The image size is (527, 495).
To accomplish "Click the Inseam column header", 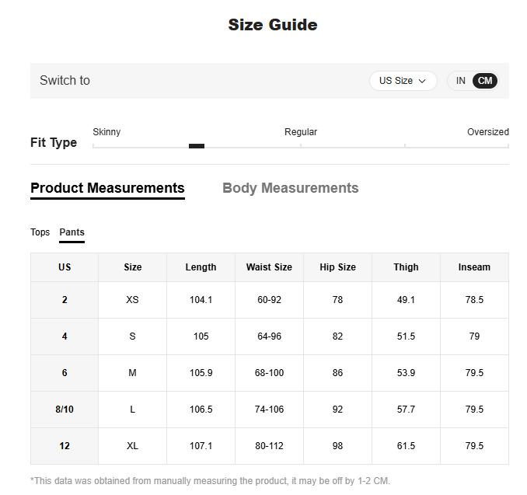I will (474, 267).
